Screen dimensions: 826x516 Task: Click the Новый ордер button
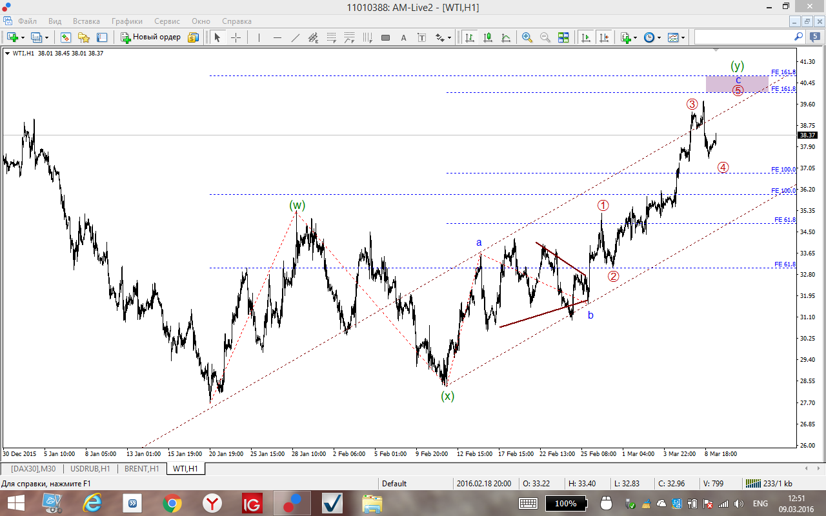tap(150, 37)
